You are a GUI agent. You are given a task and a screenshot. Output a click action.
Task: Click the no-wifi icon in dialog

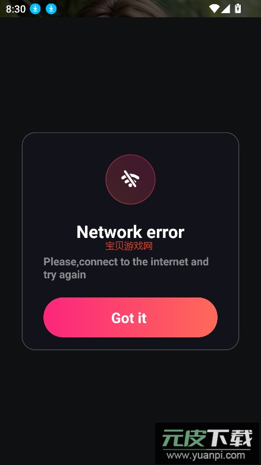(x=130, y=179)
